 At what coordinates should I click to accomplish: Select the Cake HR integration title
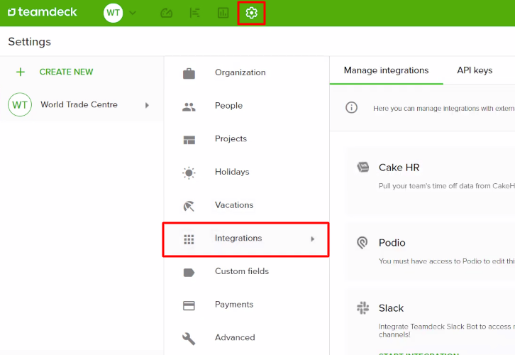coord(399,168)
